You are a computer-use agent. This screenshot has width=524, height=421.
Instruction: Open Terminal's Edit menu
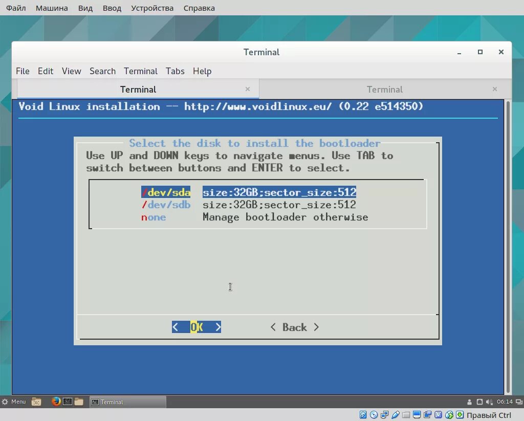(46, 71)
